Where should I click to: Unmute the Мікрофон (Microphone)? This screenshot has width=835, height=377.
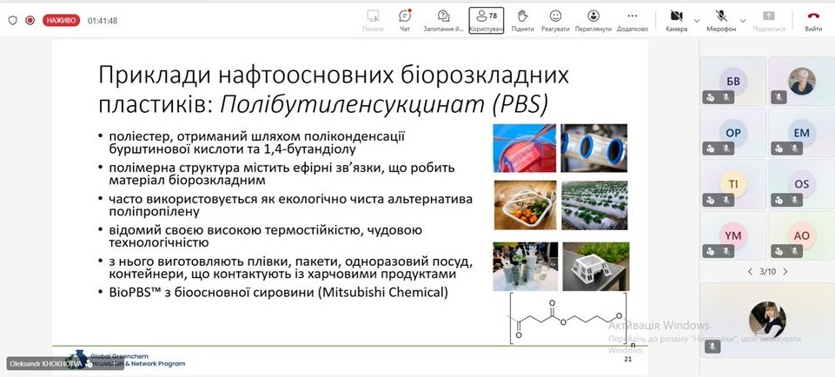tap(720, 20)
